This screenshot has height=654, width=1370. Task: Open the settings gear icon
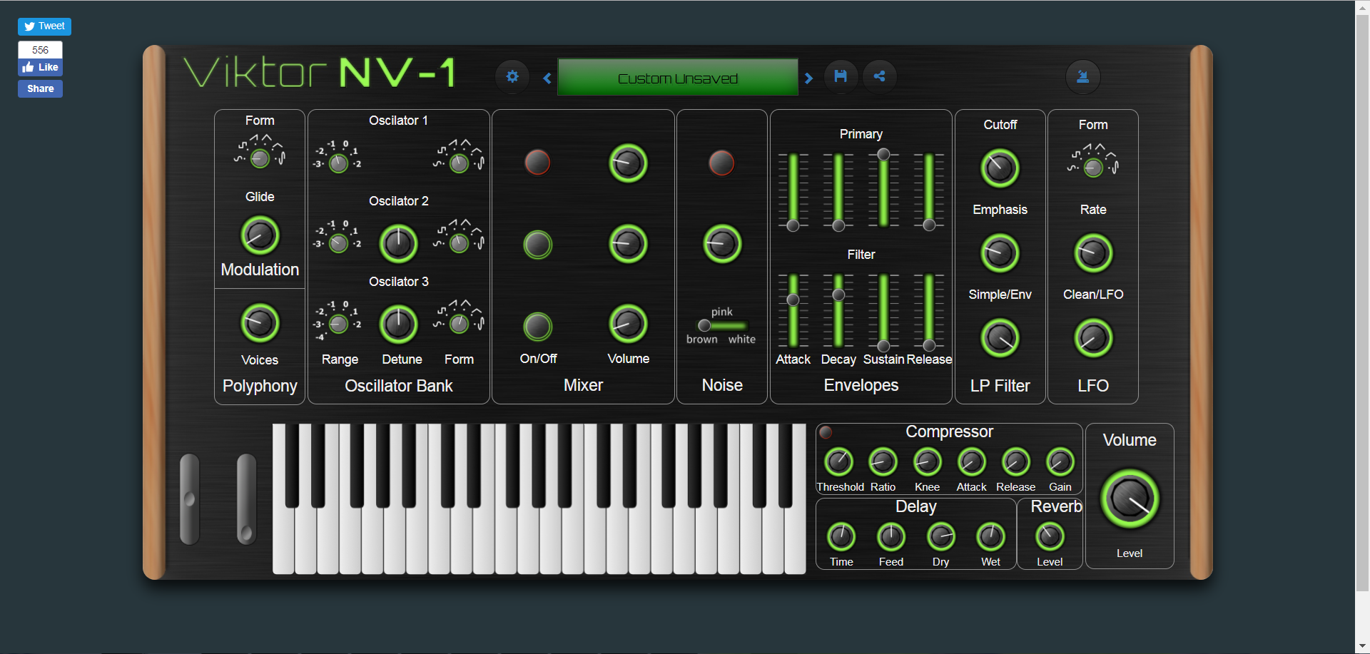512,76
